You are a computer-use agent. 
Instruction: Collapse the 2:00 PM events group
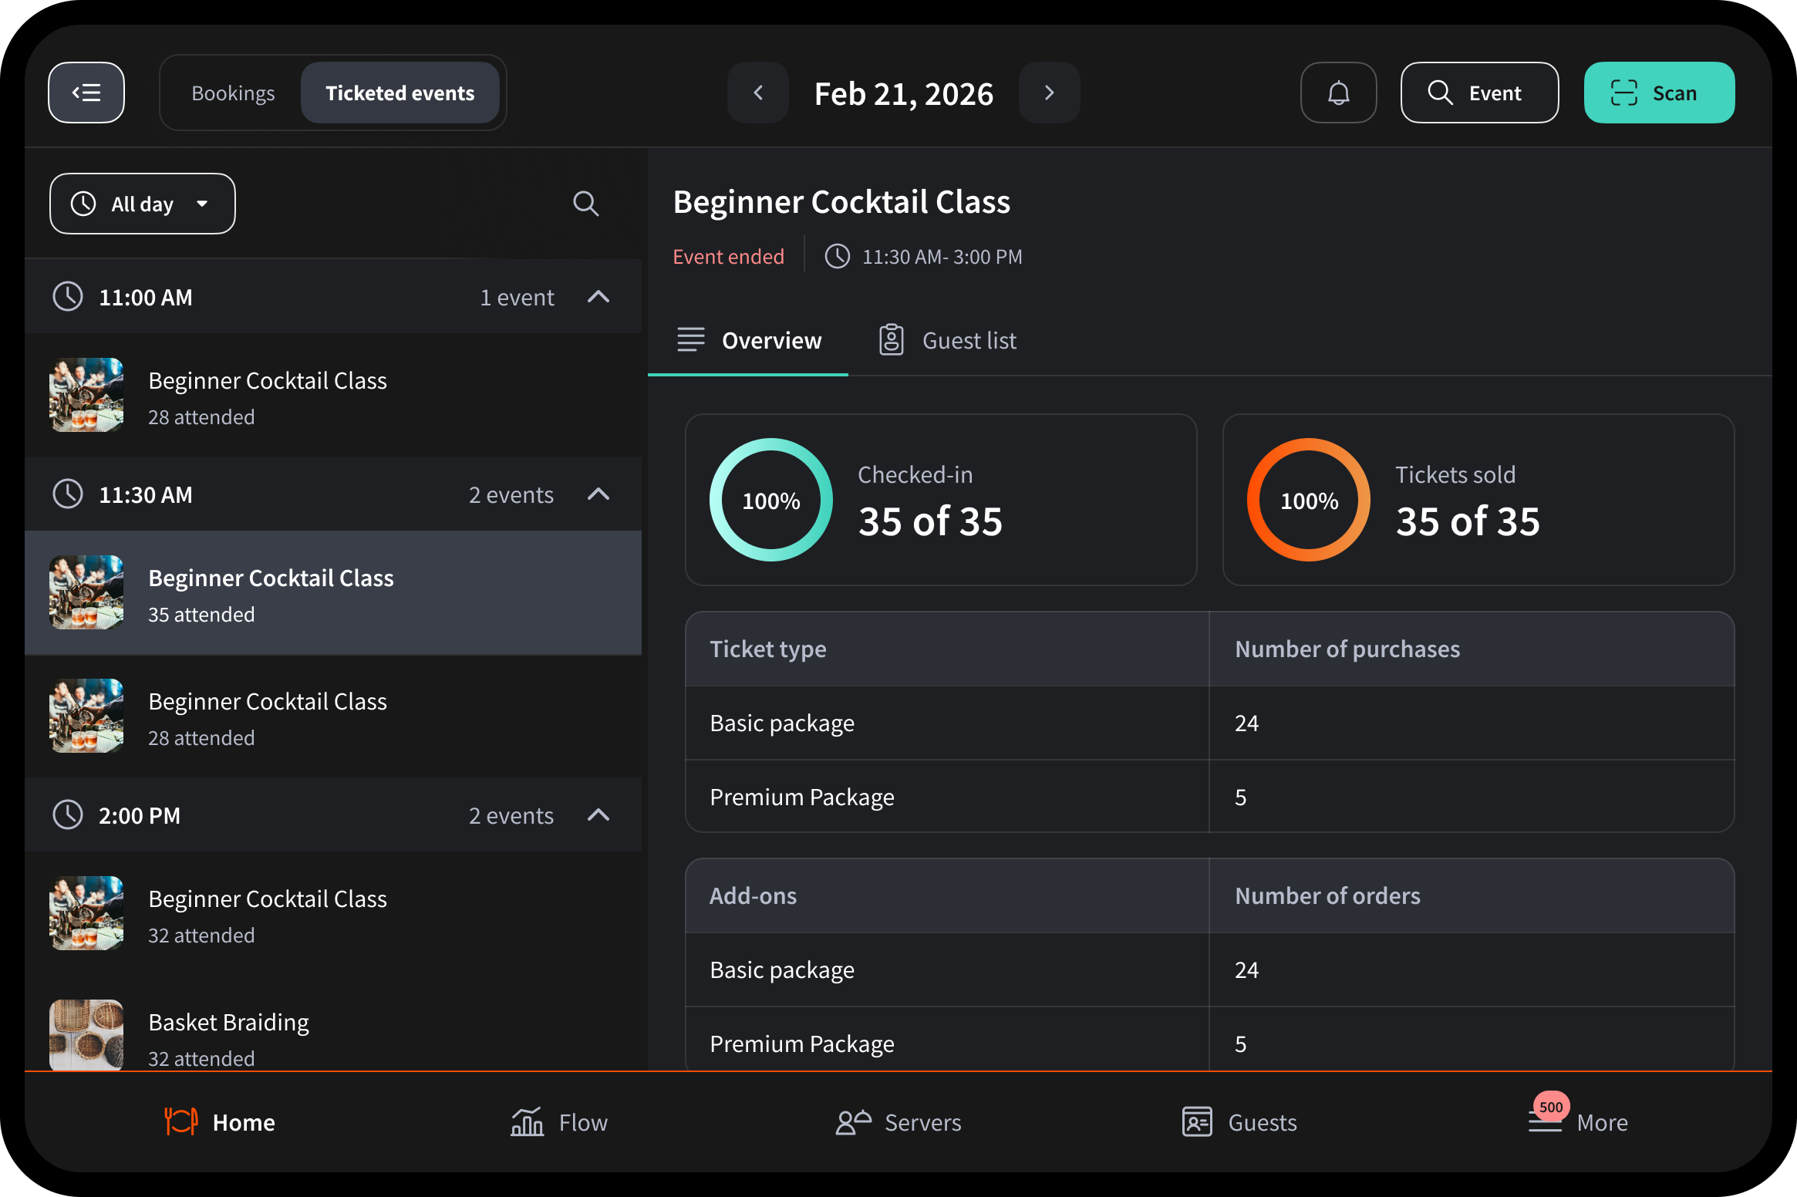(x=598, y=815)
